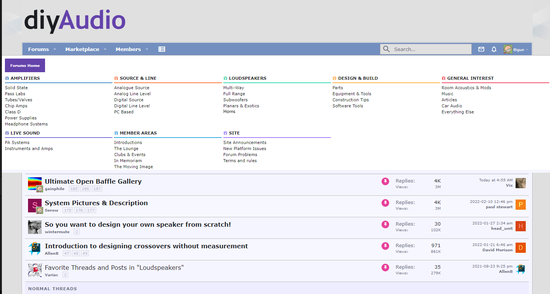Go to Digital Line Level forum
This screenshot has width=550, height=294.
click(x=132, y=106)
